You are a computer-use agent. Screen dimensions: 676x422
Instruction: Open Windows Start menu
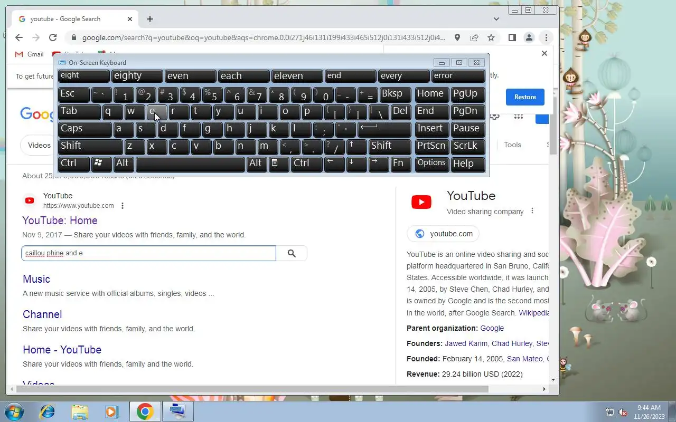tap(14, 411)
